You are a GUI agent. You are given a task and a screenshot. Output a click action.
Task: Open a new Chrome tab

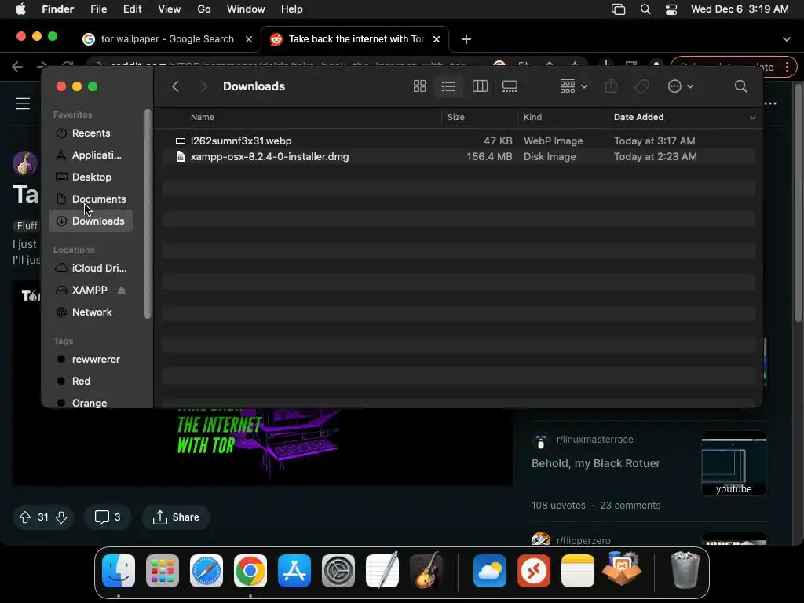[466, 39]
